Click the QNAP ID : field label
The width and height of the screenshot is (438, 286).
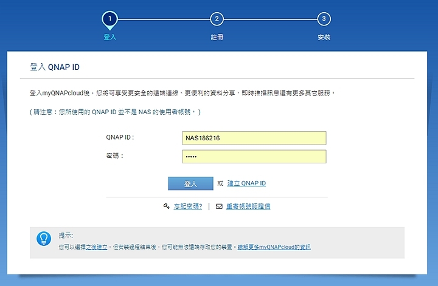coord(120,137)
